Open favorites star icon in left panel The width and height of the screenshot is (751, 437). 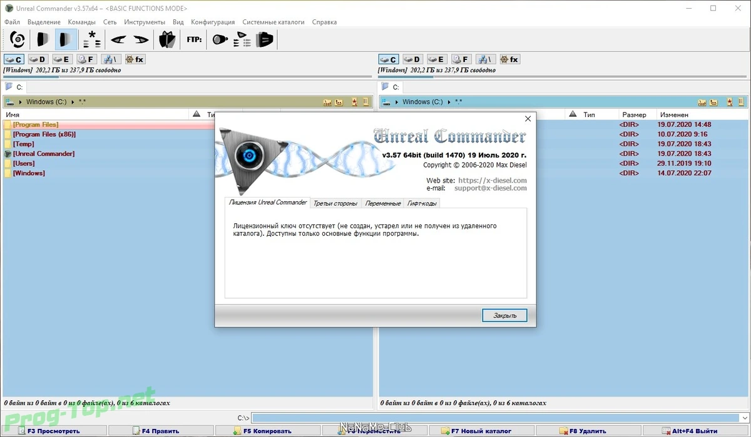354,102
